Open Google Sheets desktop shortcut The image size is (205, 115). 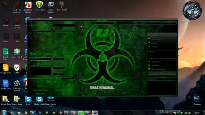click(6, 54)
